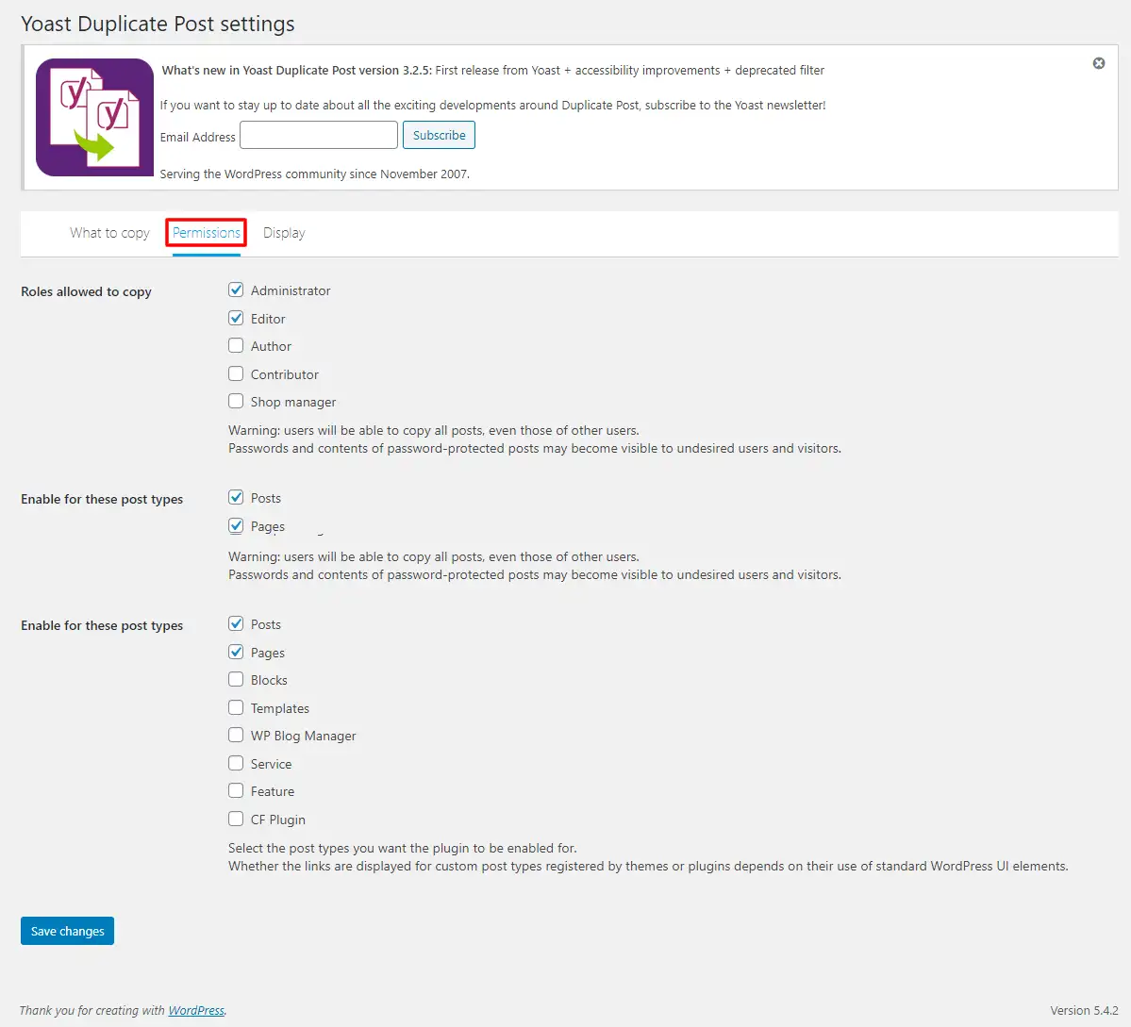
Task: Click the Save changes button
Action: [x=67, y=931]
